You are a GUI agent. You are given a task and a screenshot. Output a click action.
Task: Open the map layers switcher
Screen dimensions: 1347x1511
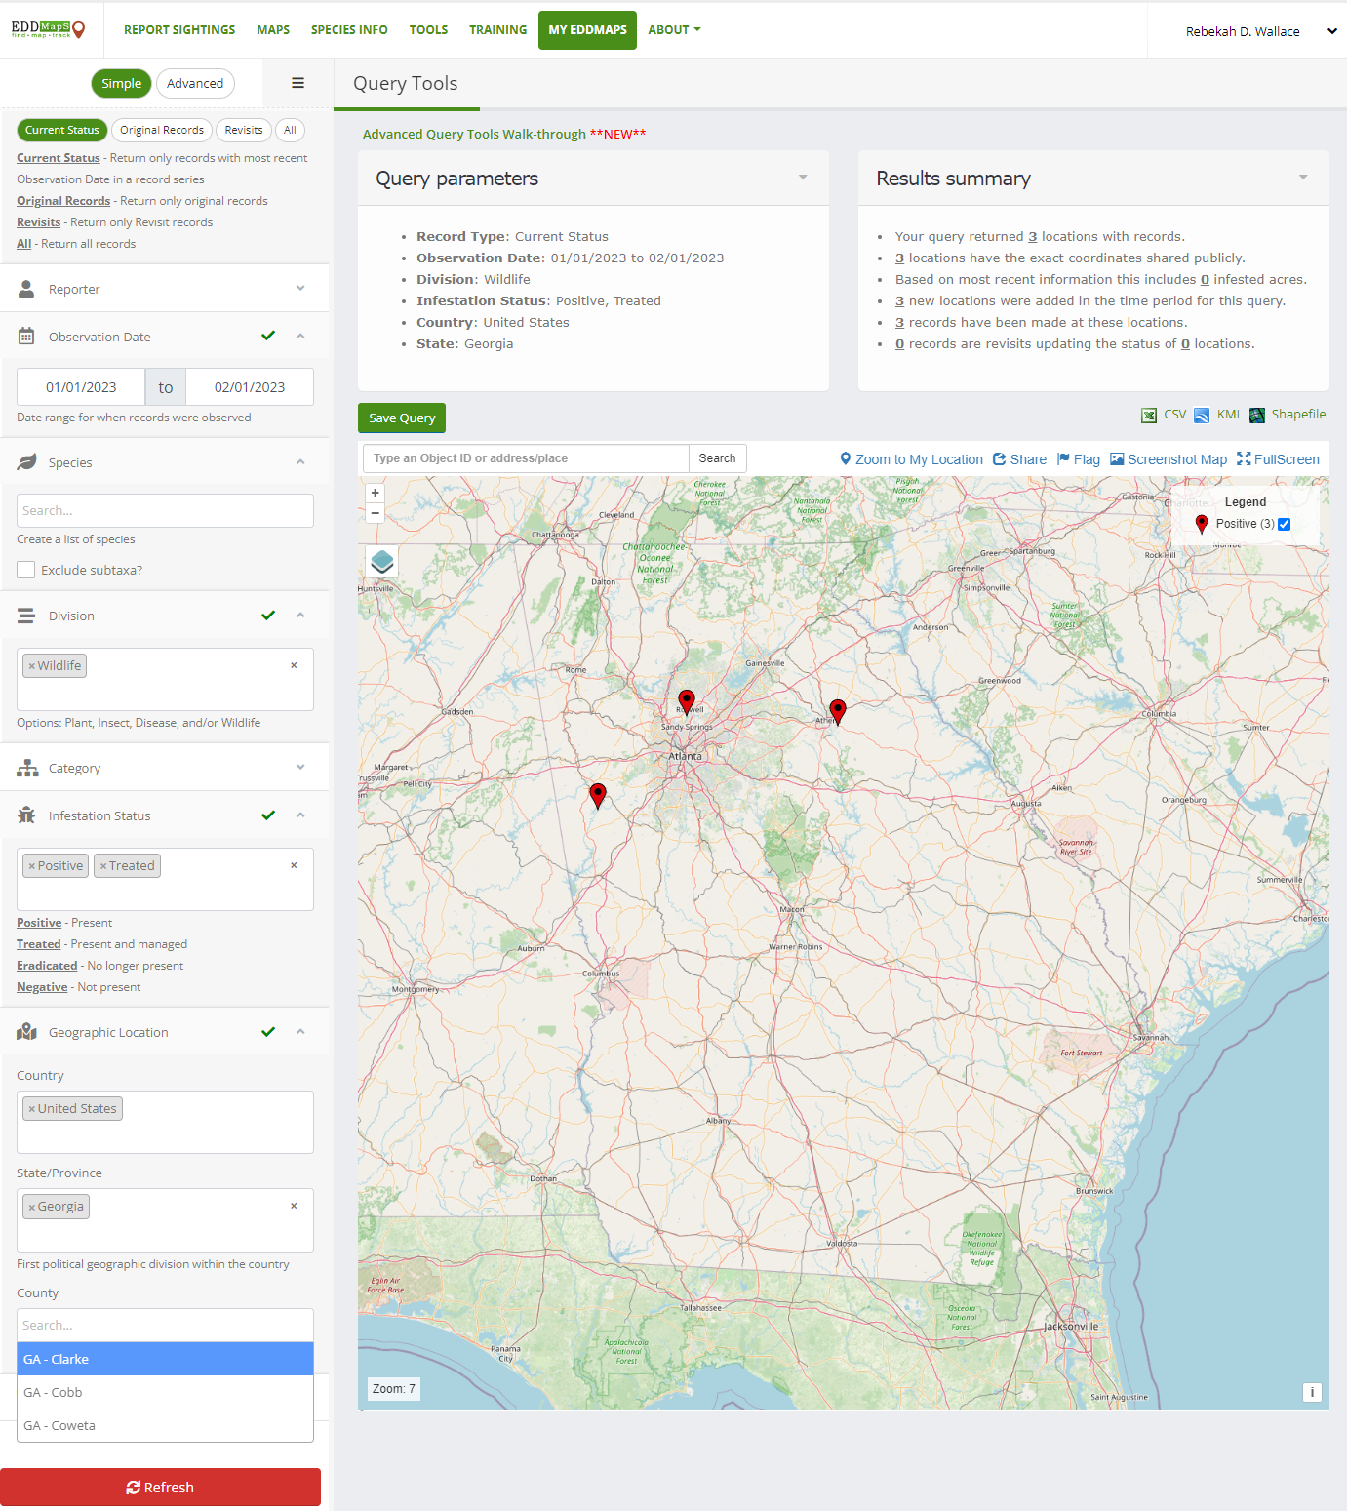pyautogui.click(x=382, y=561)
